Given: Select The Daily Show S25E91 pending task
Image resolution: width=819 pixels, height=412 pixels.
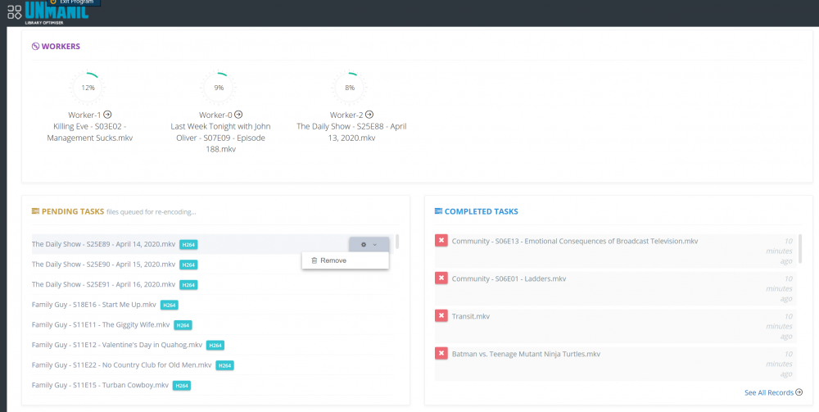Looking at the screenshot, I should tap(103, 284).
